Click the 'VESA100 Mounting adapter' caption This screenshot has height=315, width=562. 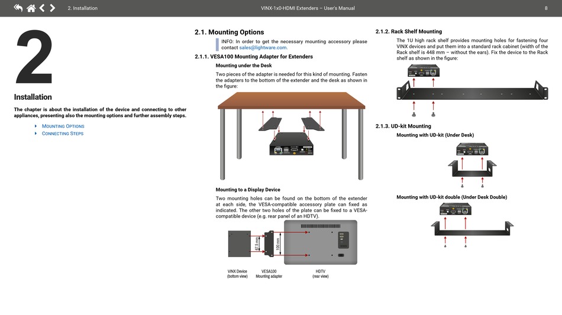tap(269, 274)
